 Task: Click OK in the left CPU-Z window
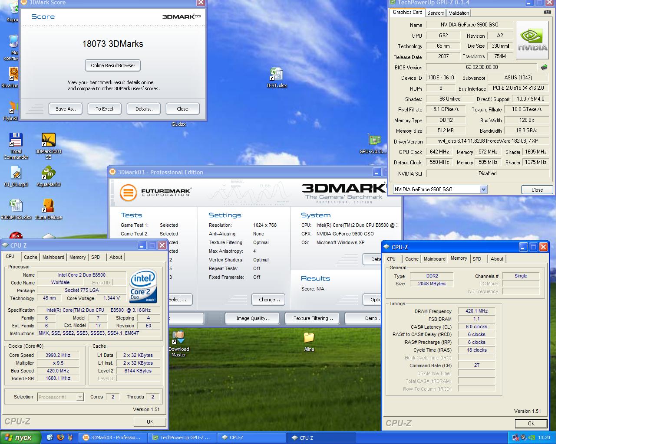[150, 421]
